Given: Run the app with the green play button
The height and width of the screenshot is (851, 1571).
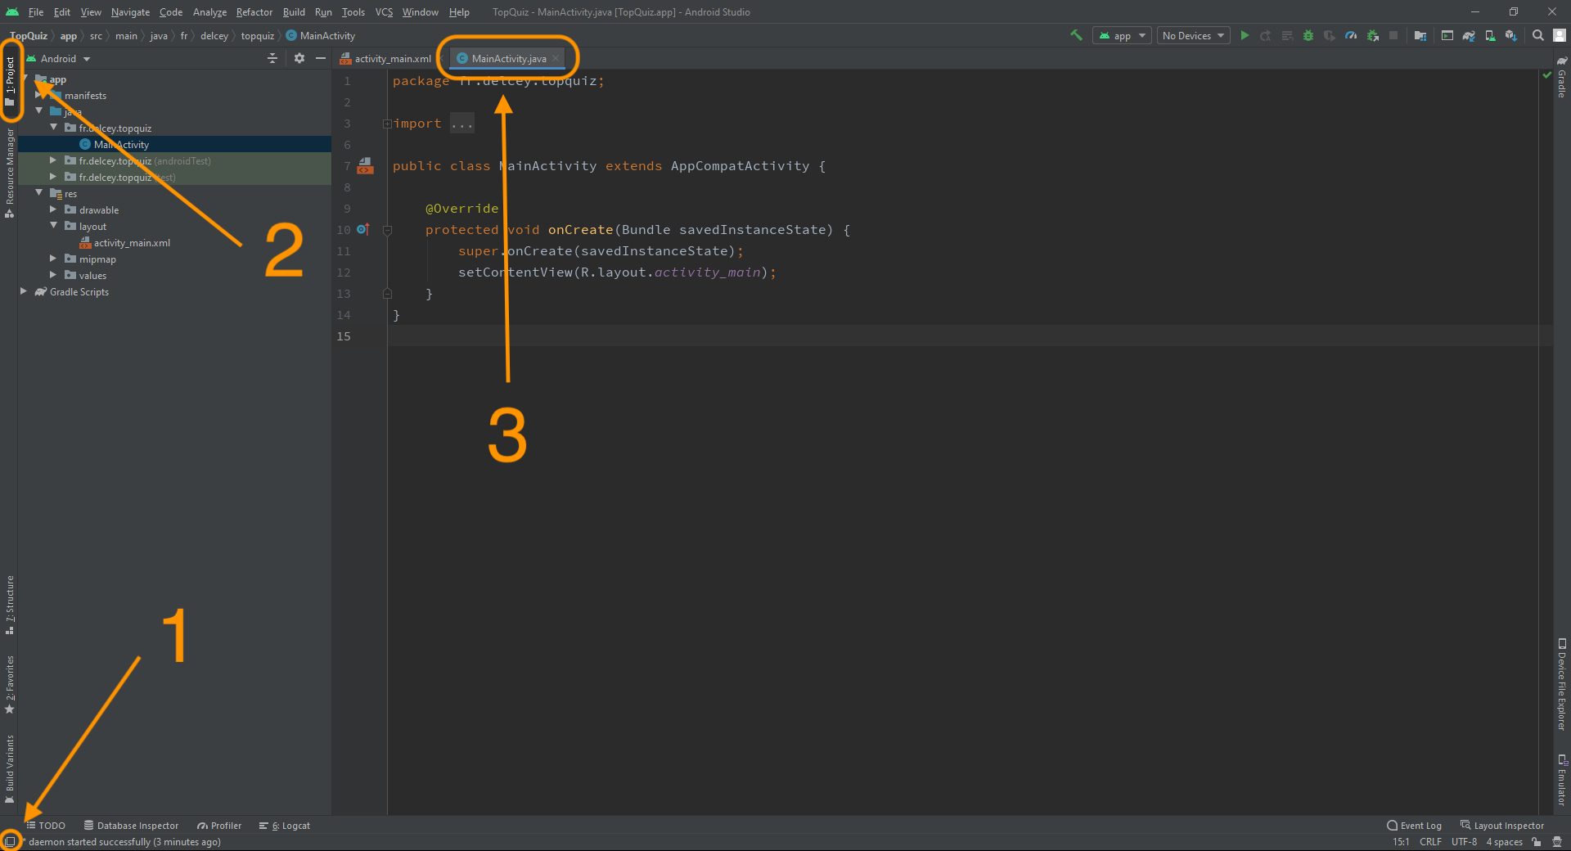Looking at the screenshot, I should 1245,35.
